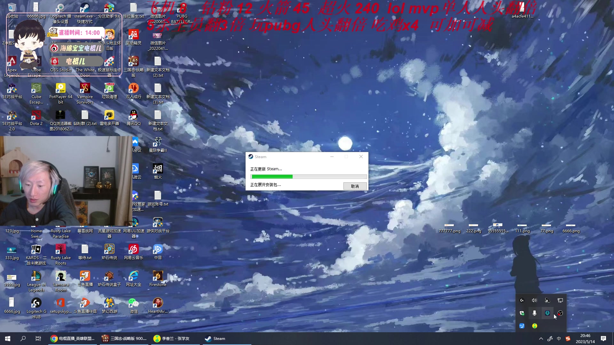
Task: Select the Dota 2 desktop icon
Action: pyautogui.click(x=36, y=118)
